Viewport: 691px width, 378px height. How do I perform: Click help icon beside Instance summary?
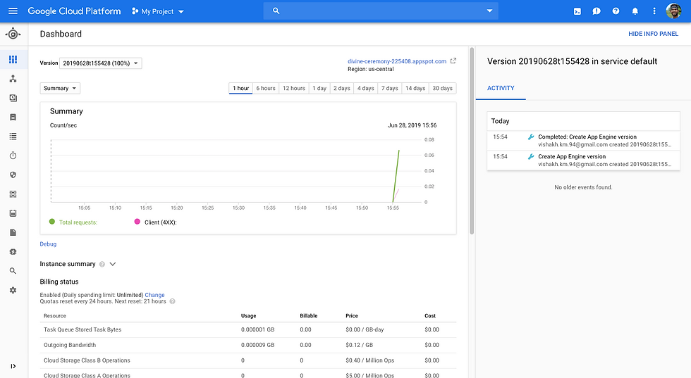[102, 264]
